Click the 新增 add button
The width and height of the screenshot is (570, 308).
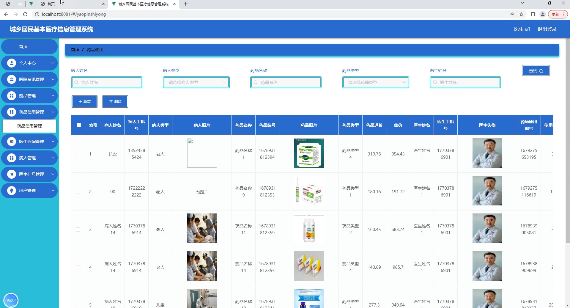point(84,102)
